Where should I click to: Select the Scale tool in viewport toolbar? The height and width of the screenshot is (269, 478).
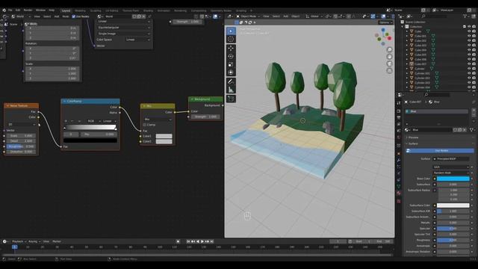(x=231, y=64)
